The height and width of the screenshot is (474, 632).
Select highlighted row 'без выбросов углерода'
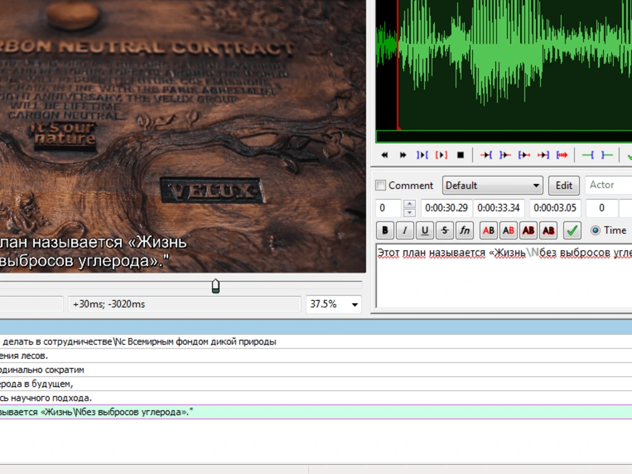point(316,412)
